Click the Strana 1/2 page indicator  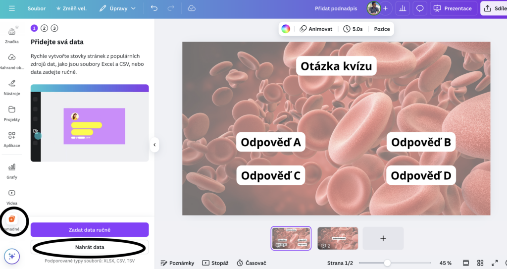[x=340, y=263]
